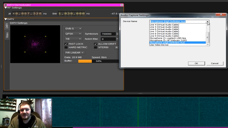This screenshot has height=128, width=228.
Task: Click the Symbols/s spinner arrows
Action: pyautogui.click(x=117, y=34)
